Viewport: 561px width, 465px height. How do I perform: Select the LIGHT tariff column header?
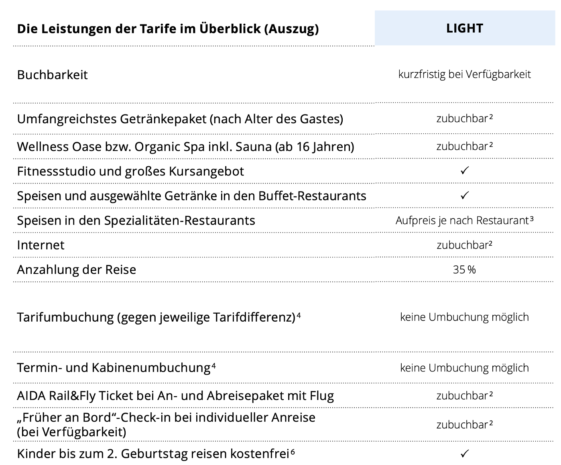point(465,28)
